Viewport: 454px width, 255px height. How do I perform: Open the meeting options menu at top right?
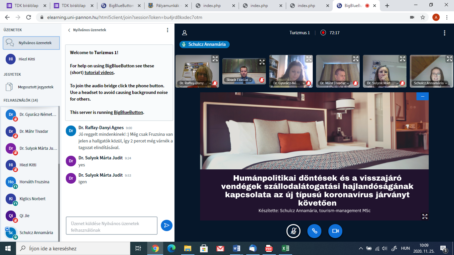click(x=444, y=33)
